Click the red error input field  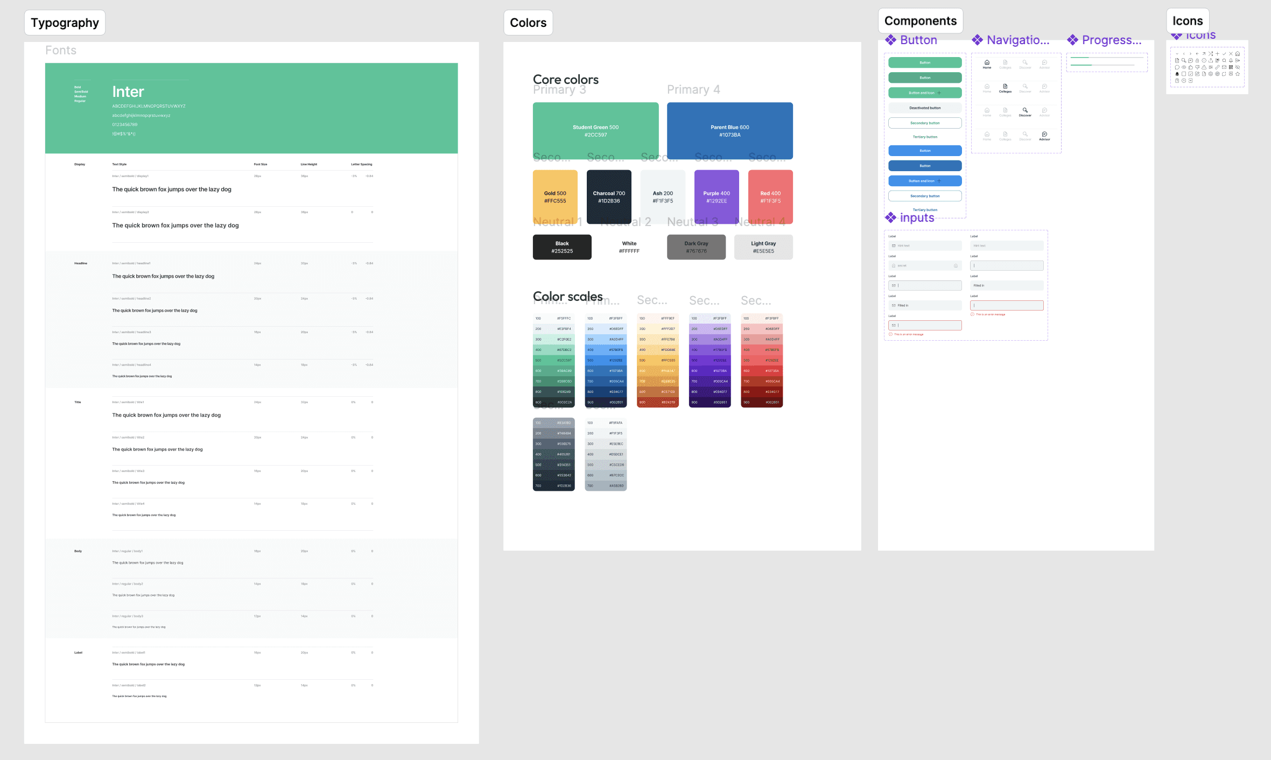coord(1007,305)
